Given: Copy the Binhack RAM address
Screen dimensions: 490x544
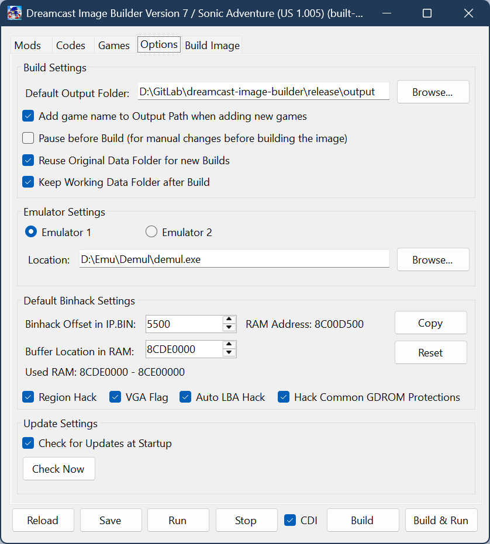Looking at the screenshot, I should [x=430, y=323].
